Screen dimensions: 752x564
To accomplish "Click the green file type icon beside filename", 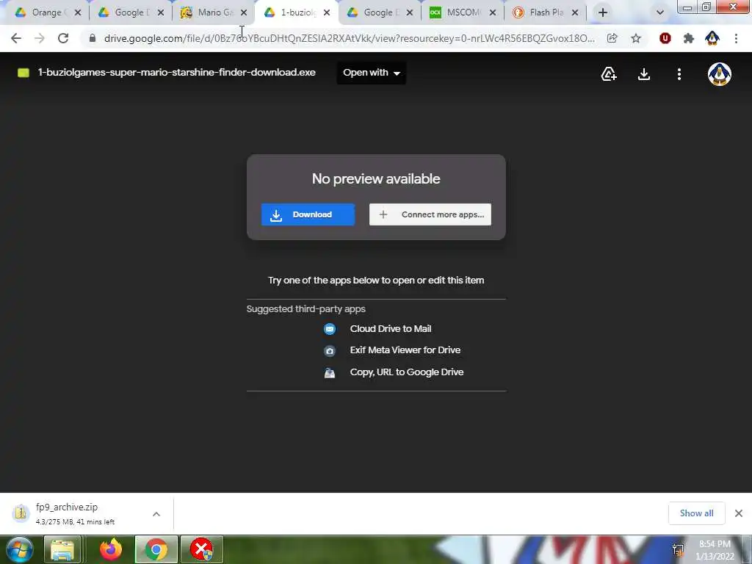I will [23, 73].
